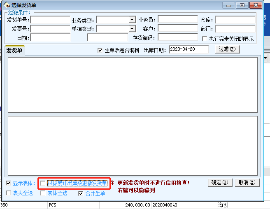Click the 日期 end date field
Screen dimensions: 270x209
[x=107, y=37]
